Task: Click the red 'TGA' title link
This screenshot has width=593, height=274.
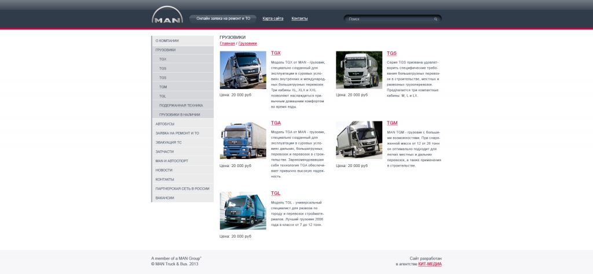Action: click(x=276, y=123)
